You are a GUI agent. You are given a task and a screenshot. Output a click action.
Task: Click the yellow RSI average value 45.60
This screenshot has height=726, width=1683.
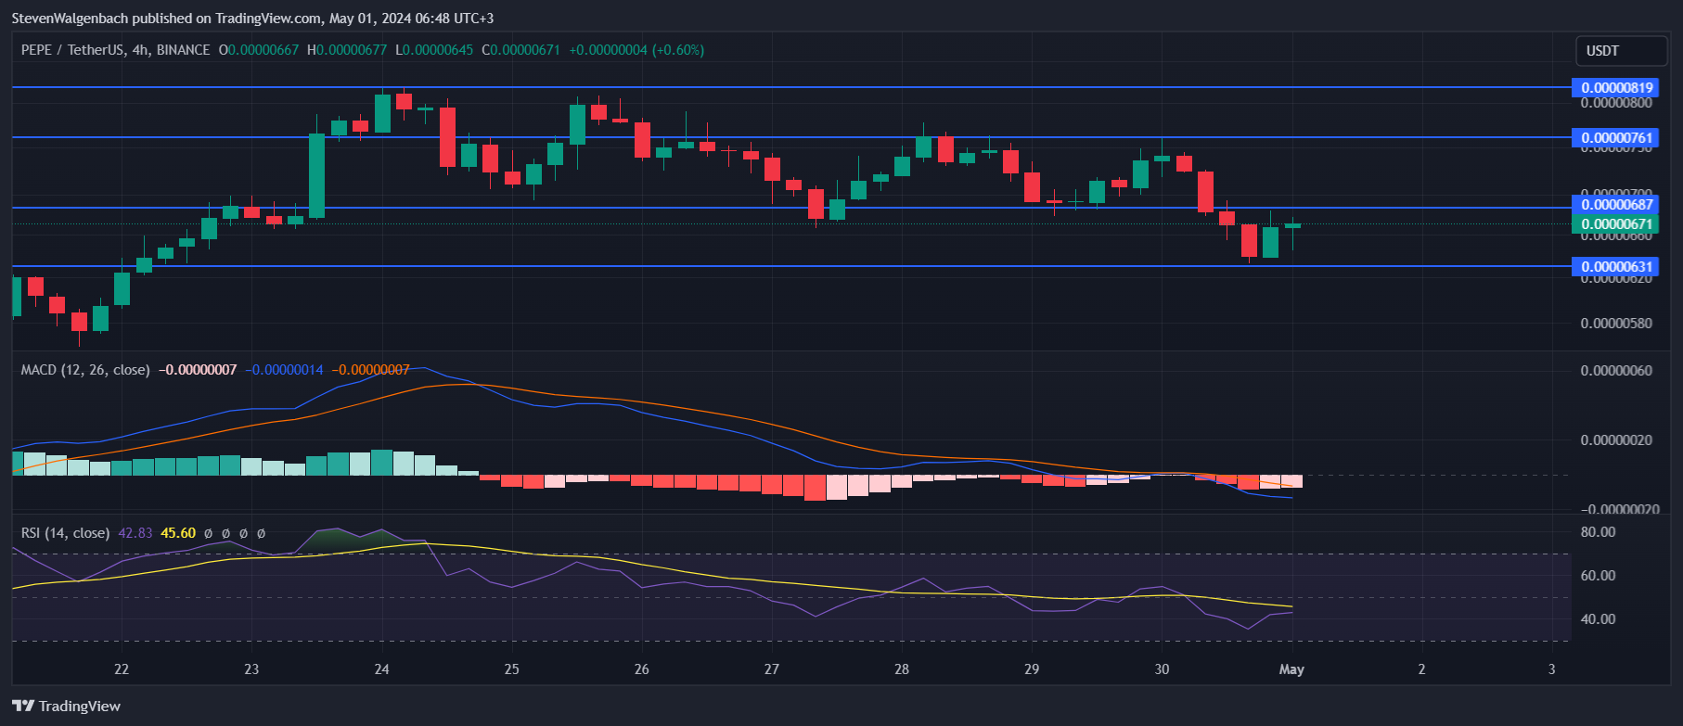click(x=178, y=533)
